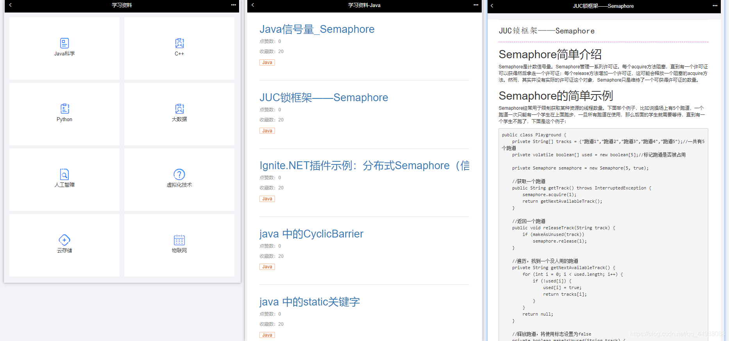729x341 pixels.
Task: Open more options on 学习资料 screen
Action: click(x=234, y=5)
